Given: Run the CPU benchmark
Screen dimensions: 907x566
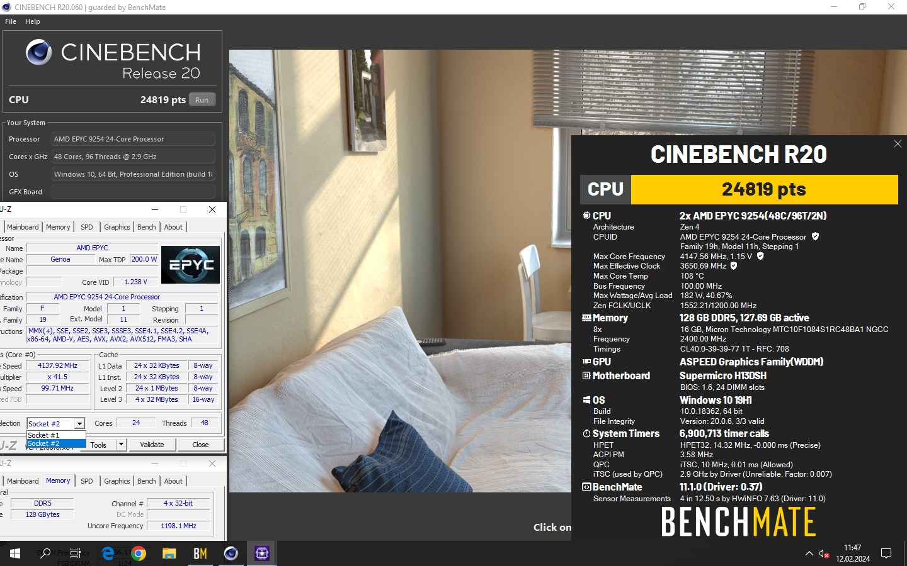Looking at the screenshot, I should pos(202,99).
